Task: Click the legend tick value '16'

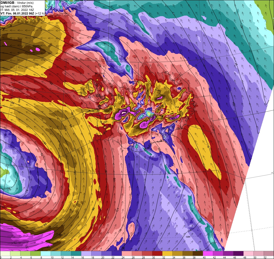Action: pos(83,257)
